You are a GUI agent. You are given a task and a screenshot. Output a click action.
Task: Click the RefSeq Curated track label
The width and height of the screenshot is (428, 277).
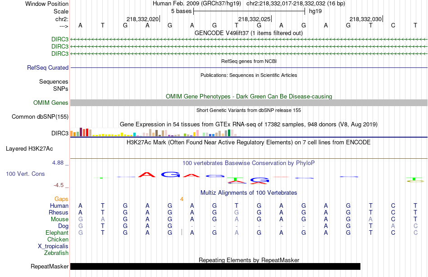tap(48, 67)
